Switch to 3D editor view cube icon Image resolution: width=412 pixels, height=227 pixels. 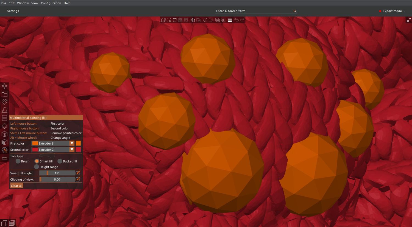pos(4,223)
